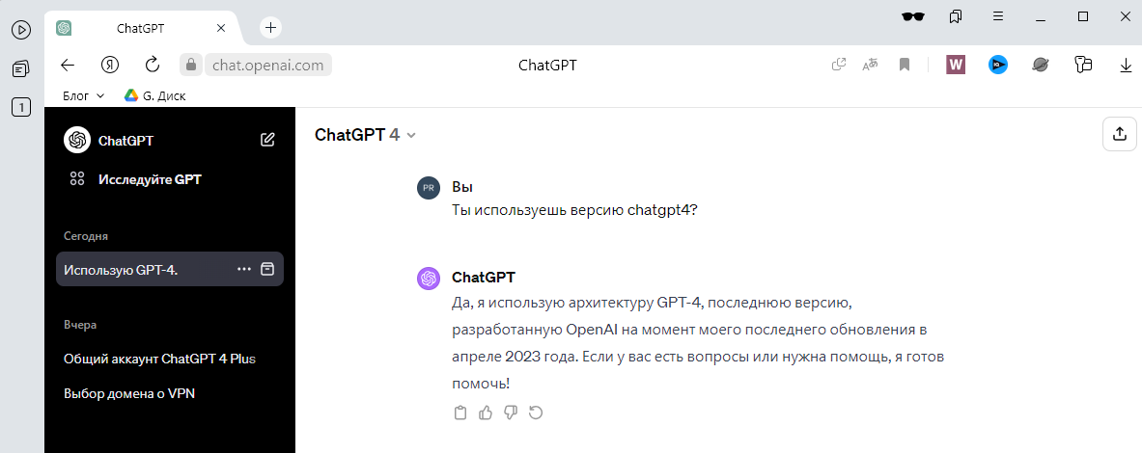Screen dimensions: 1142x453
Task: Open tab groups icon in side panel
Action: (21, 69)
